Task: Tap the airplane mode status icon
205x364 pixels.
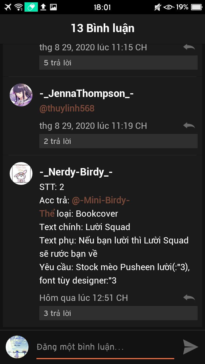Action: [x=8, y=7]
